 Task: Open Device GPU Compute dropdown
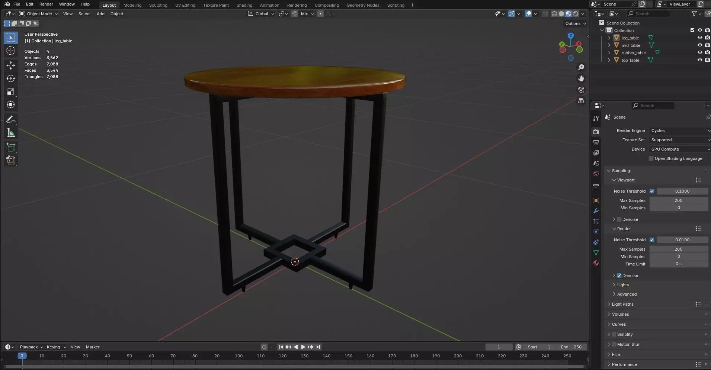click(680, 149)
